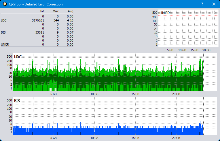220x141 pixels.
Task: Select the BIS average value 0.07
Action: (70, 32)
